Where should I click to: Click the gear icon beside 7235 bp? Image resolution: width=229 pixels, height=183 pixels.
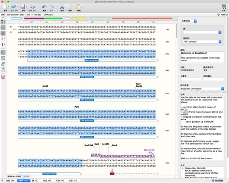218,14
